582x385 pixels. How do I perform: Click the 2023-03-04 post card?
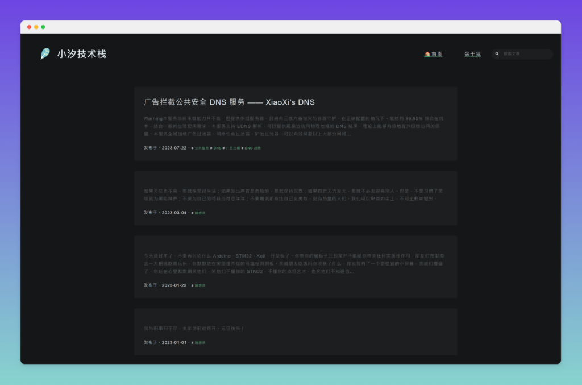point(296,197)
